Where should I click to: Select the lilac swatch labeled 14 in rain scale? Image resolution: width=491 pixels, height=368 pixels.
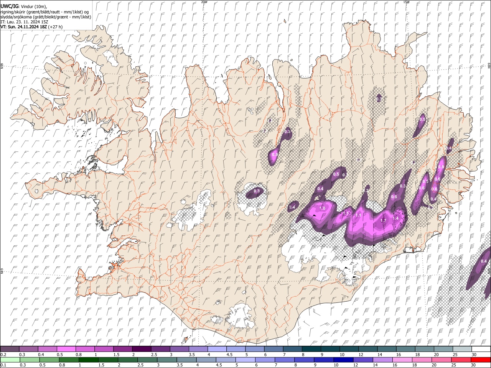[382, 360]
